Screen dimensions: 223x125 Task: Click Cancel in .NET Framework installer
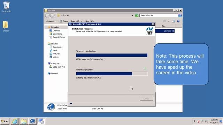point(146,99)
